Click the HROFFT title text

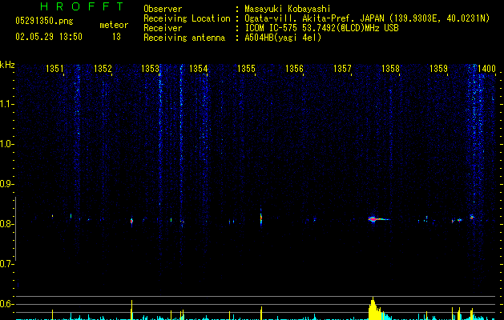(x=82, y=6)
